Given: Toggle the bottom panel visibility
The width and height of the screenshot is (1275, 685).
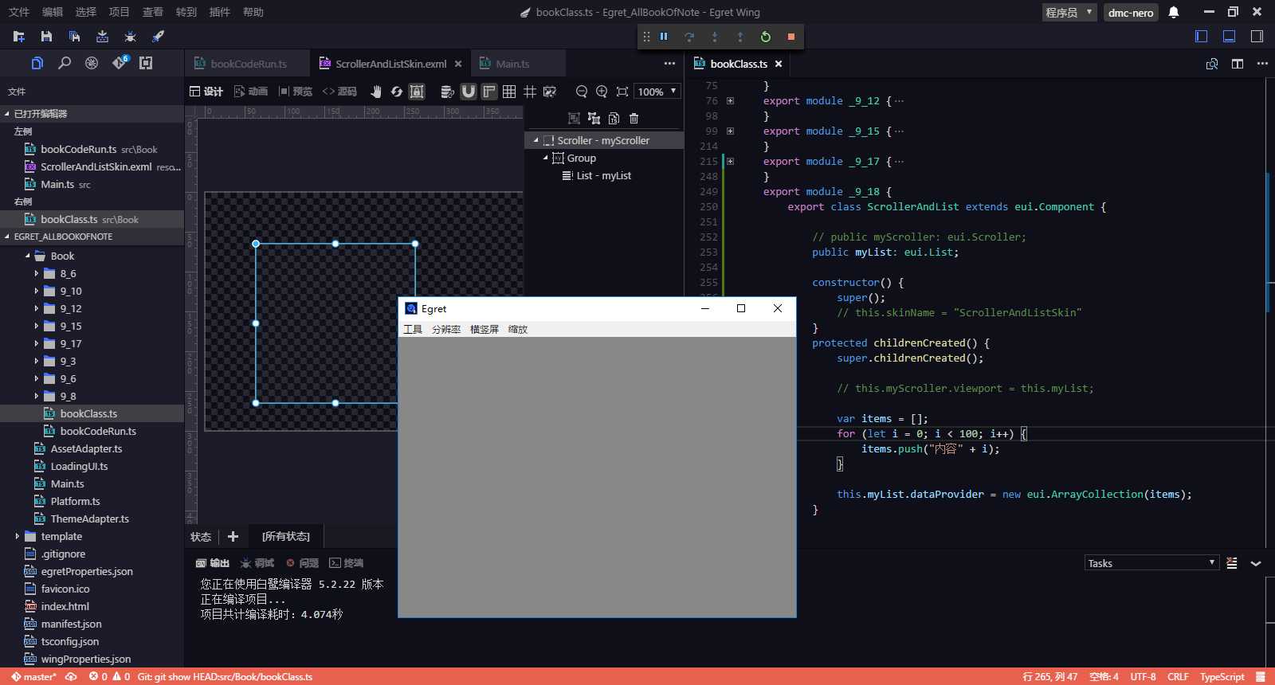Looking at the screenshot, I should coord(1229,36).
